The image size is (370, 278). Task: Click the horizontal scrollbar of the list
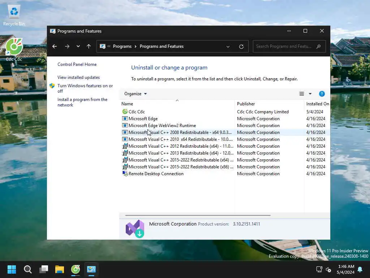198,215
